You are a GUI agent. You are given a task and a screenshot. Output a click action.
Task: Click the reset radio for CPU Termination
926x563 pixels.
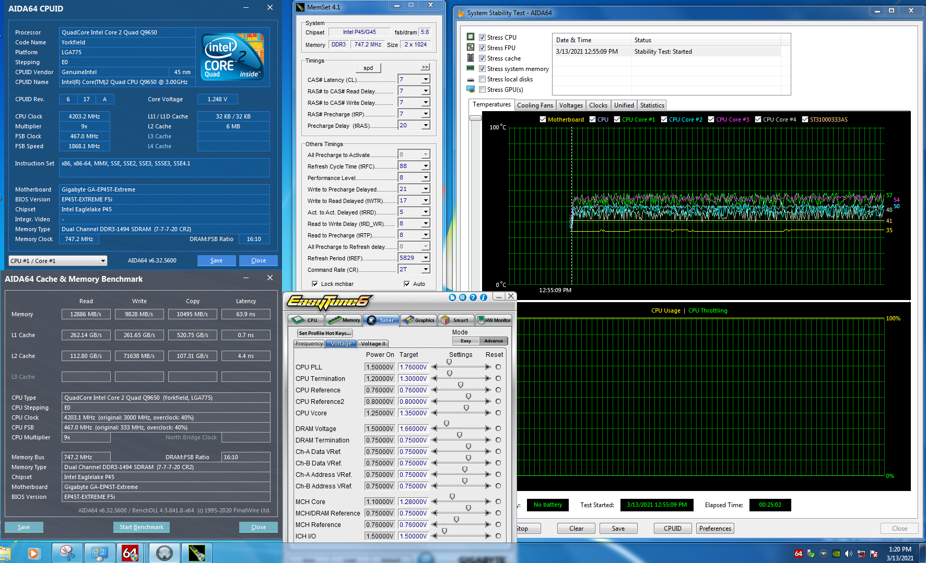(x=498, y=378)
